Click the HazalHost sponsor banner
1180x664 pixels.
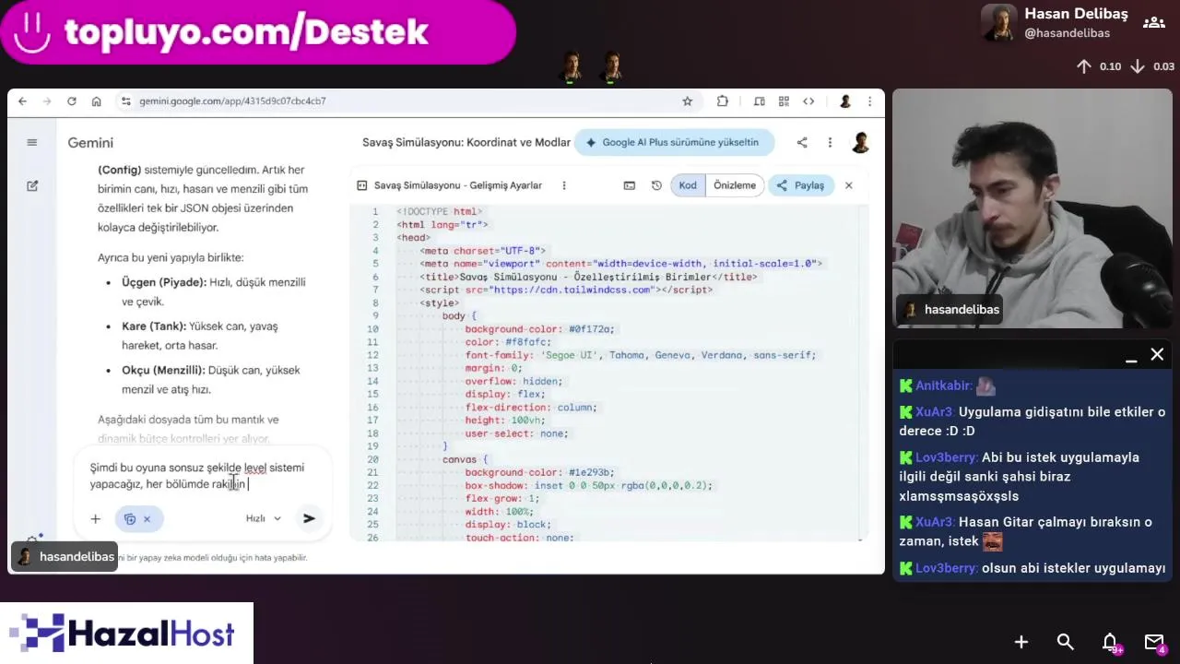point(126,634)
